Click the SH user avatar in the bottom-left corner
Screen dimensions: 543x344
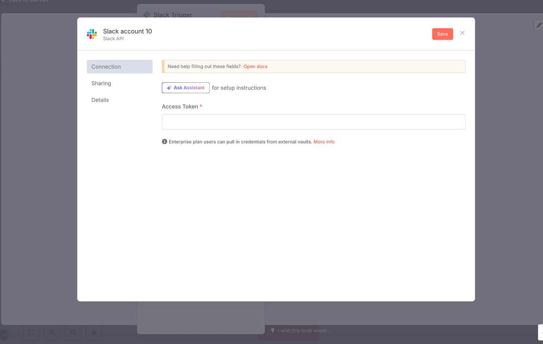[x=4, y=334]
